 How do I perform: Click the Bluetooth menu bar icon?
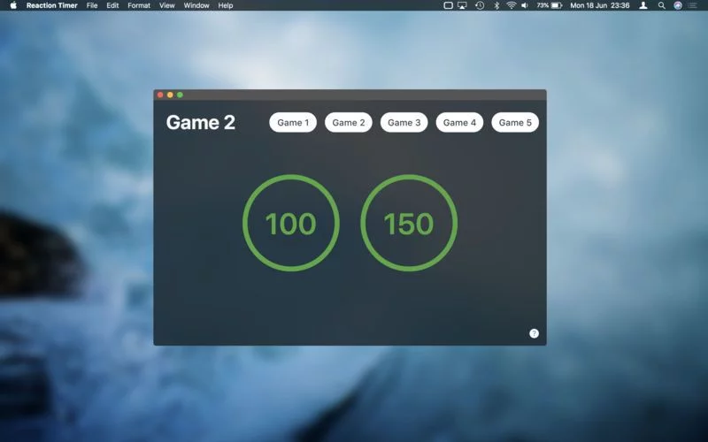coord(496,5)
